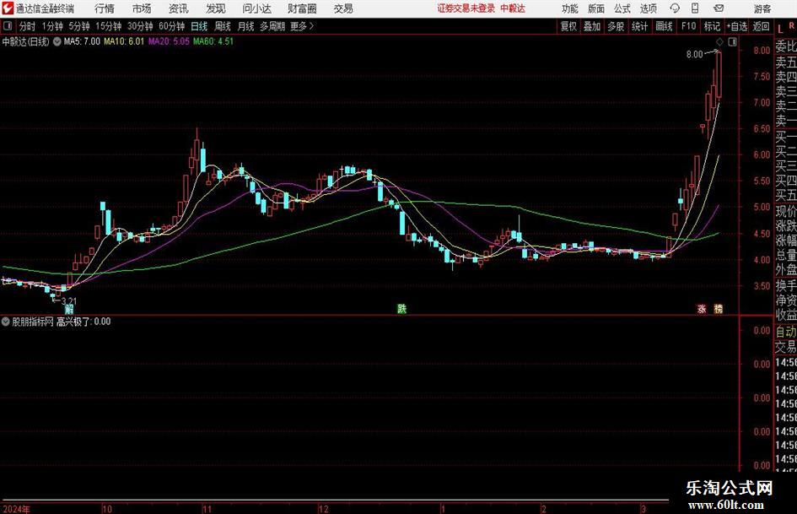797x514 pixels.
Task: Click the MA5: 7.00 label
Action: coord(82,41)
